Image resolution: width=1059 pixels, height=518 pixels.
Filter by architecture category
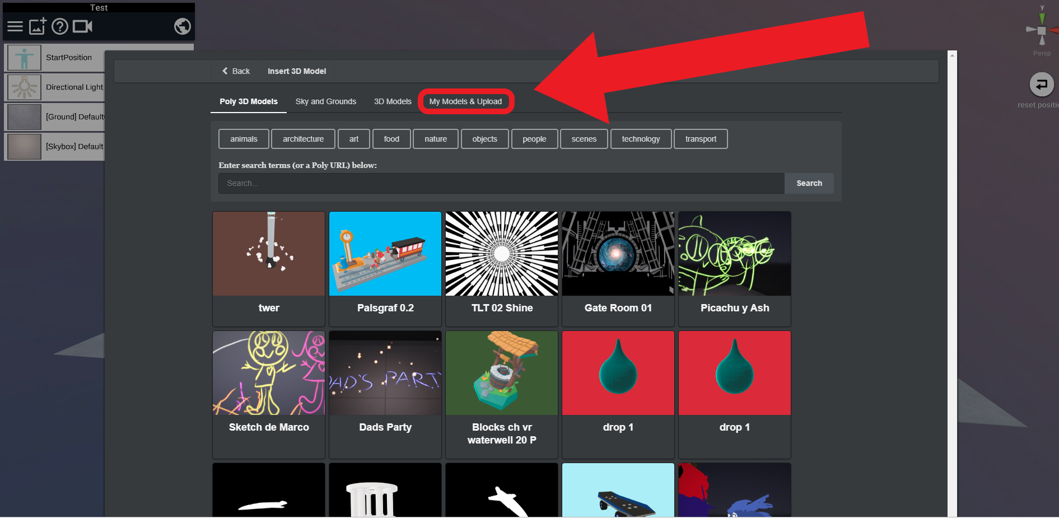click(303, 139)
